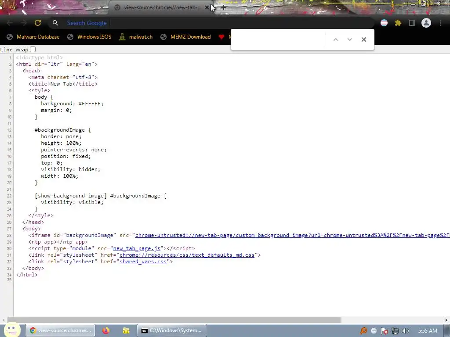Open the new_tab_page.js script link
Image resolution: width=450 pixels, height=337 pixels.
(x=137, y=248)
